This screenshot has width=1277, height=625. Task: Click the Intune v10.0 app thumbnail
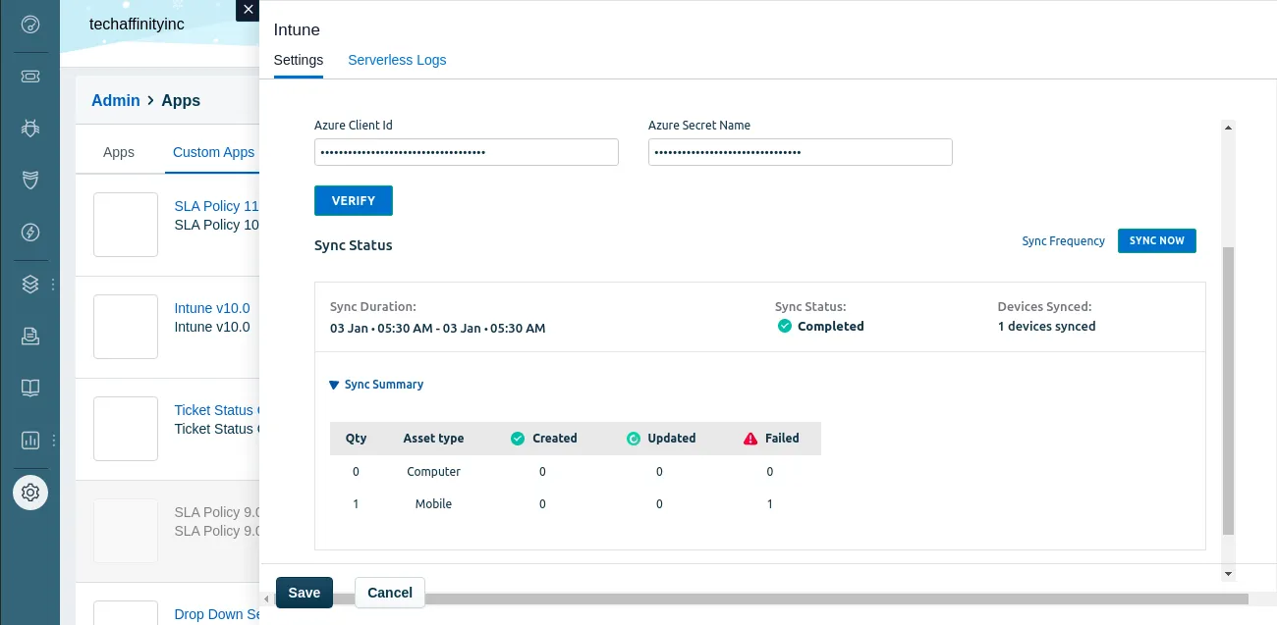point(126,327)
